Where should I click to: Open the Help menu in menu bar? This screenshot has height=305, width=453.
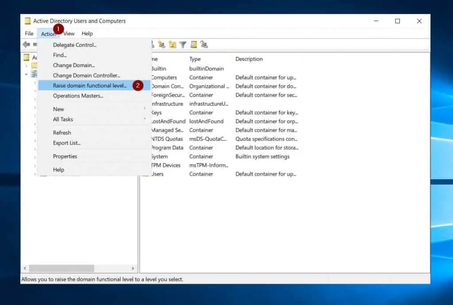[x=87, y=34]
